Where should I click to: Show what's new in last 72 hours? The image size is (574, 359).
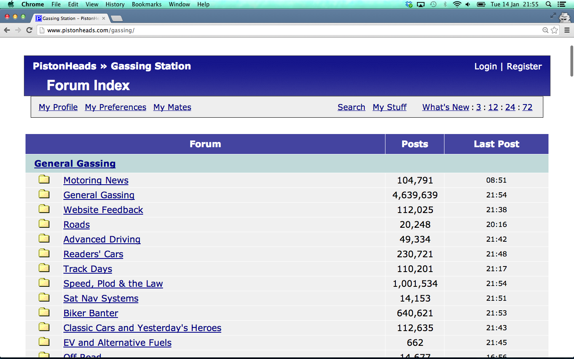527,107
